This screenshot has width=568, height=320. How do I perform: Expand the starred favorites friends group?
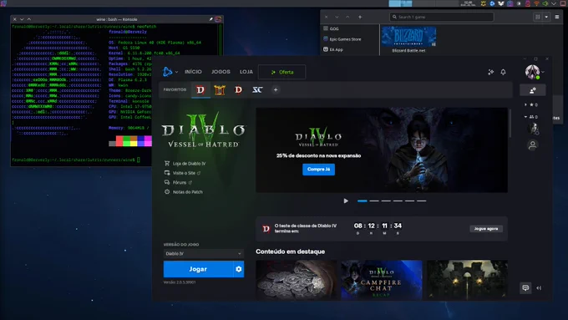531,104
